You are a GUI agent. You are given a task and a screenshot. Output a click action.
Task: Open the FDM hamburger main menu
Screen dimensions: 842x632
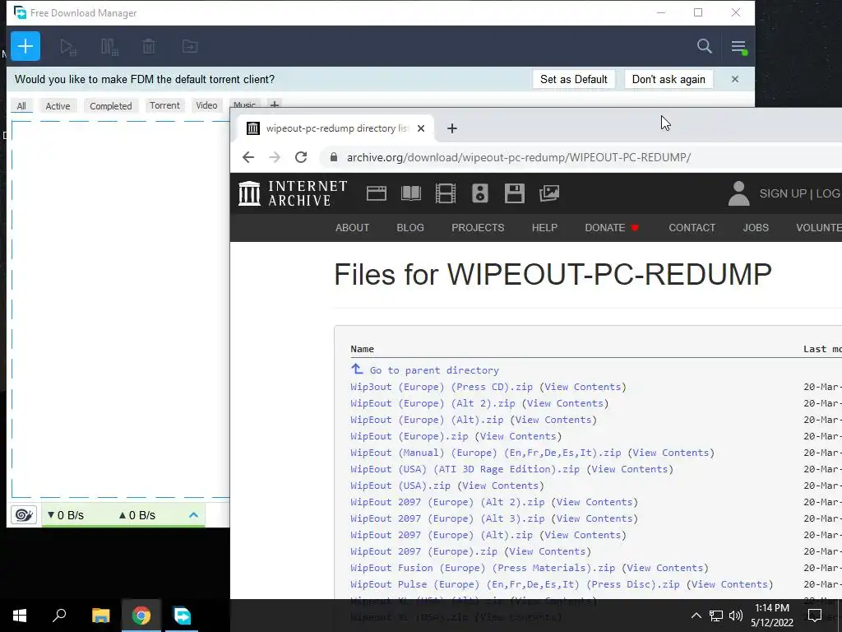click(x=738, y=47)
